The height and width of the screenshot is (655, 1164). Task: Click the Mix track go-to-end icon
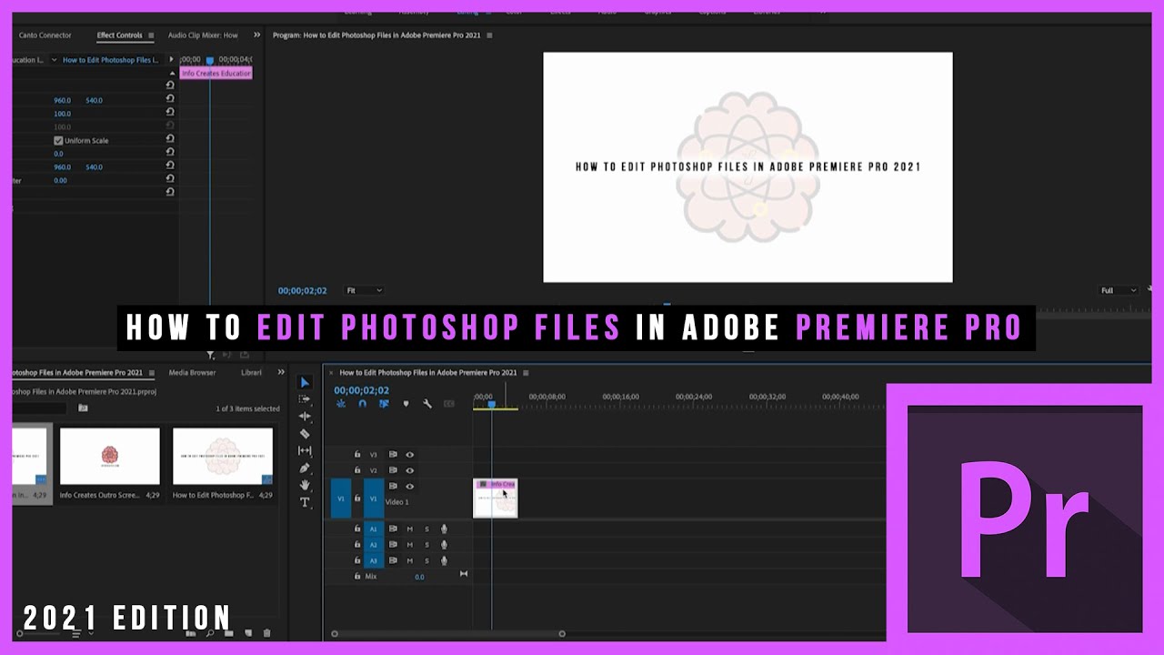click(x=463, y=574)
